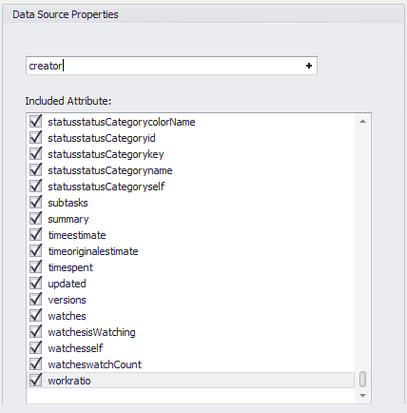Screen dimensions: 407x413
Task: Select the timespent row text
Action: pos(70,267)
